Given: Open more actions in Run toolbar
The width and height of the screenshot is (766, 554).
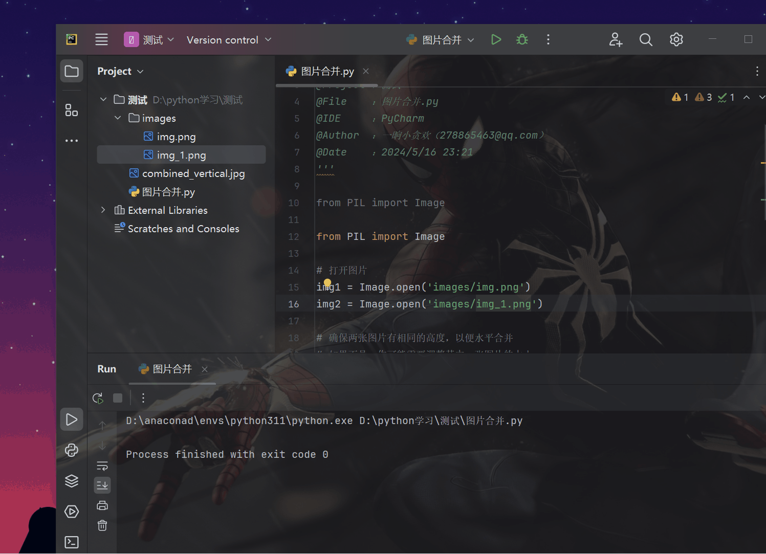Looking at the screenshot, I should click(x=143, y=398).
